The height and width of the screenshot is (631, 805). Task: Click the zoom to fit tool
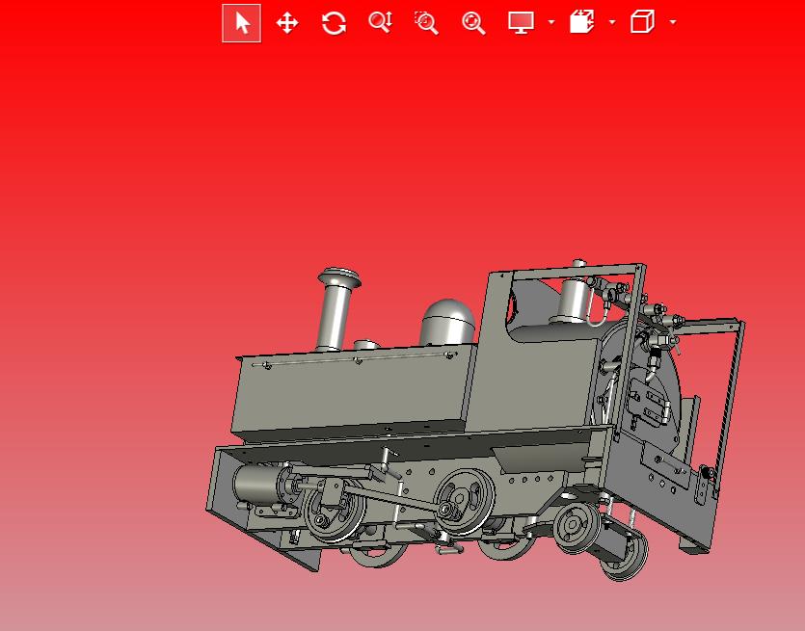(x=473, y=23)
